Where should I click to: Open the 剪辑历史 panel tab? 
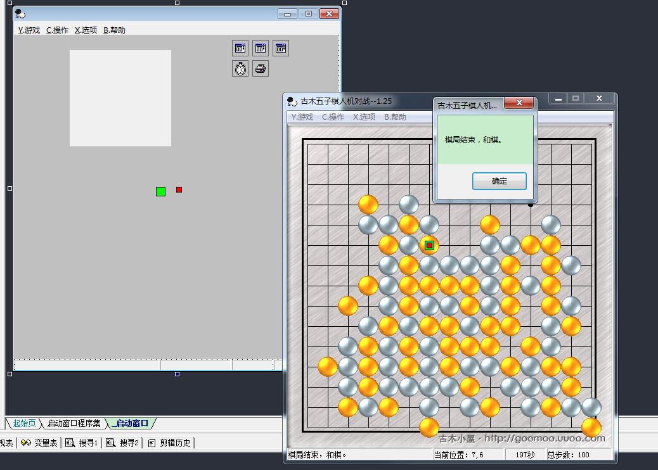click(x=169, y=443)
